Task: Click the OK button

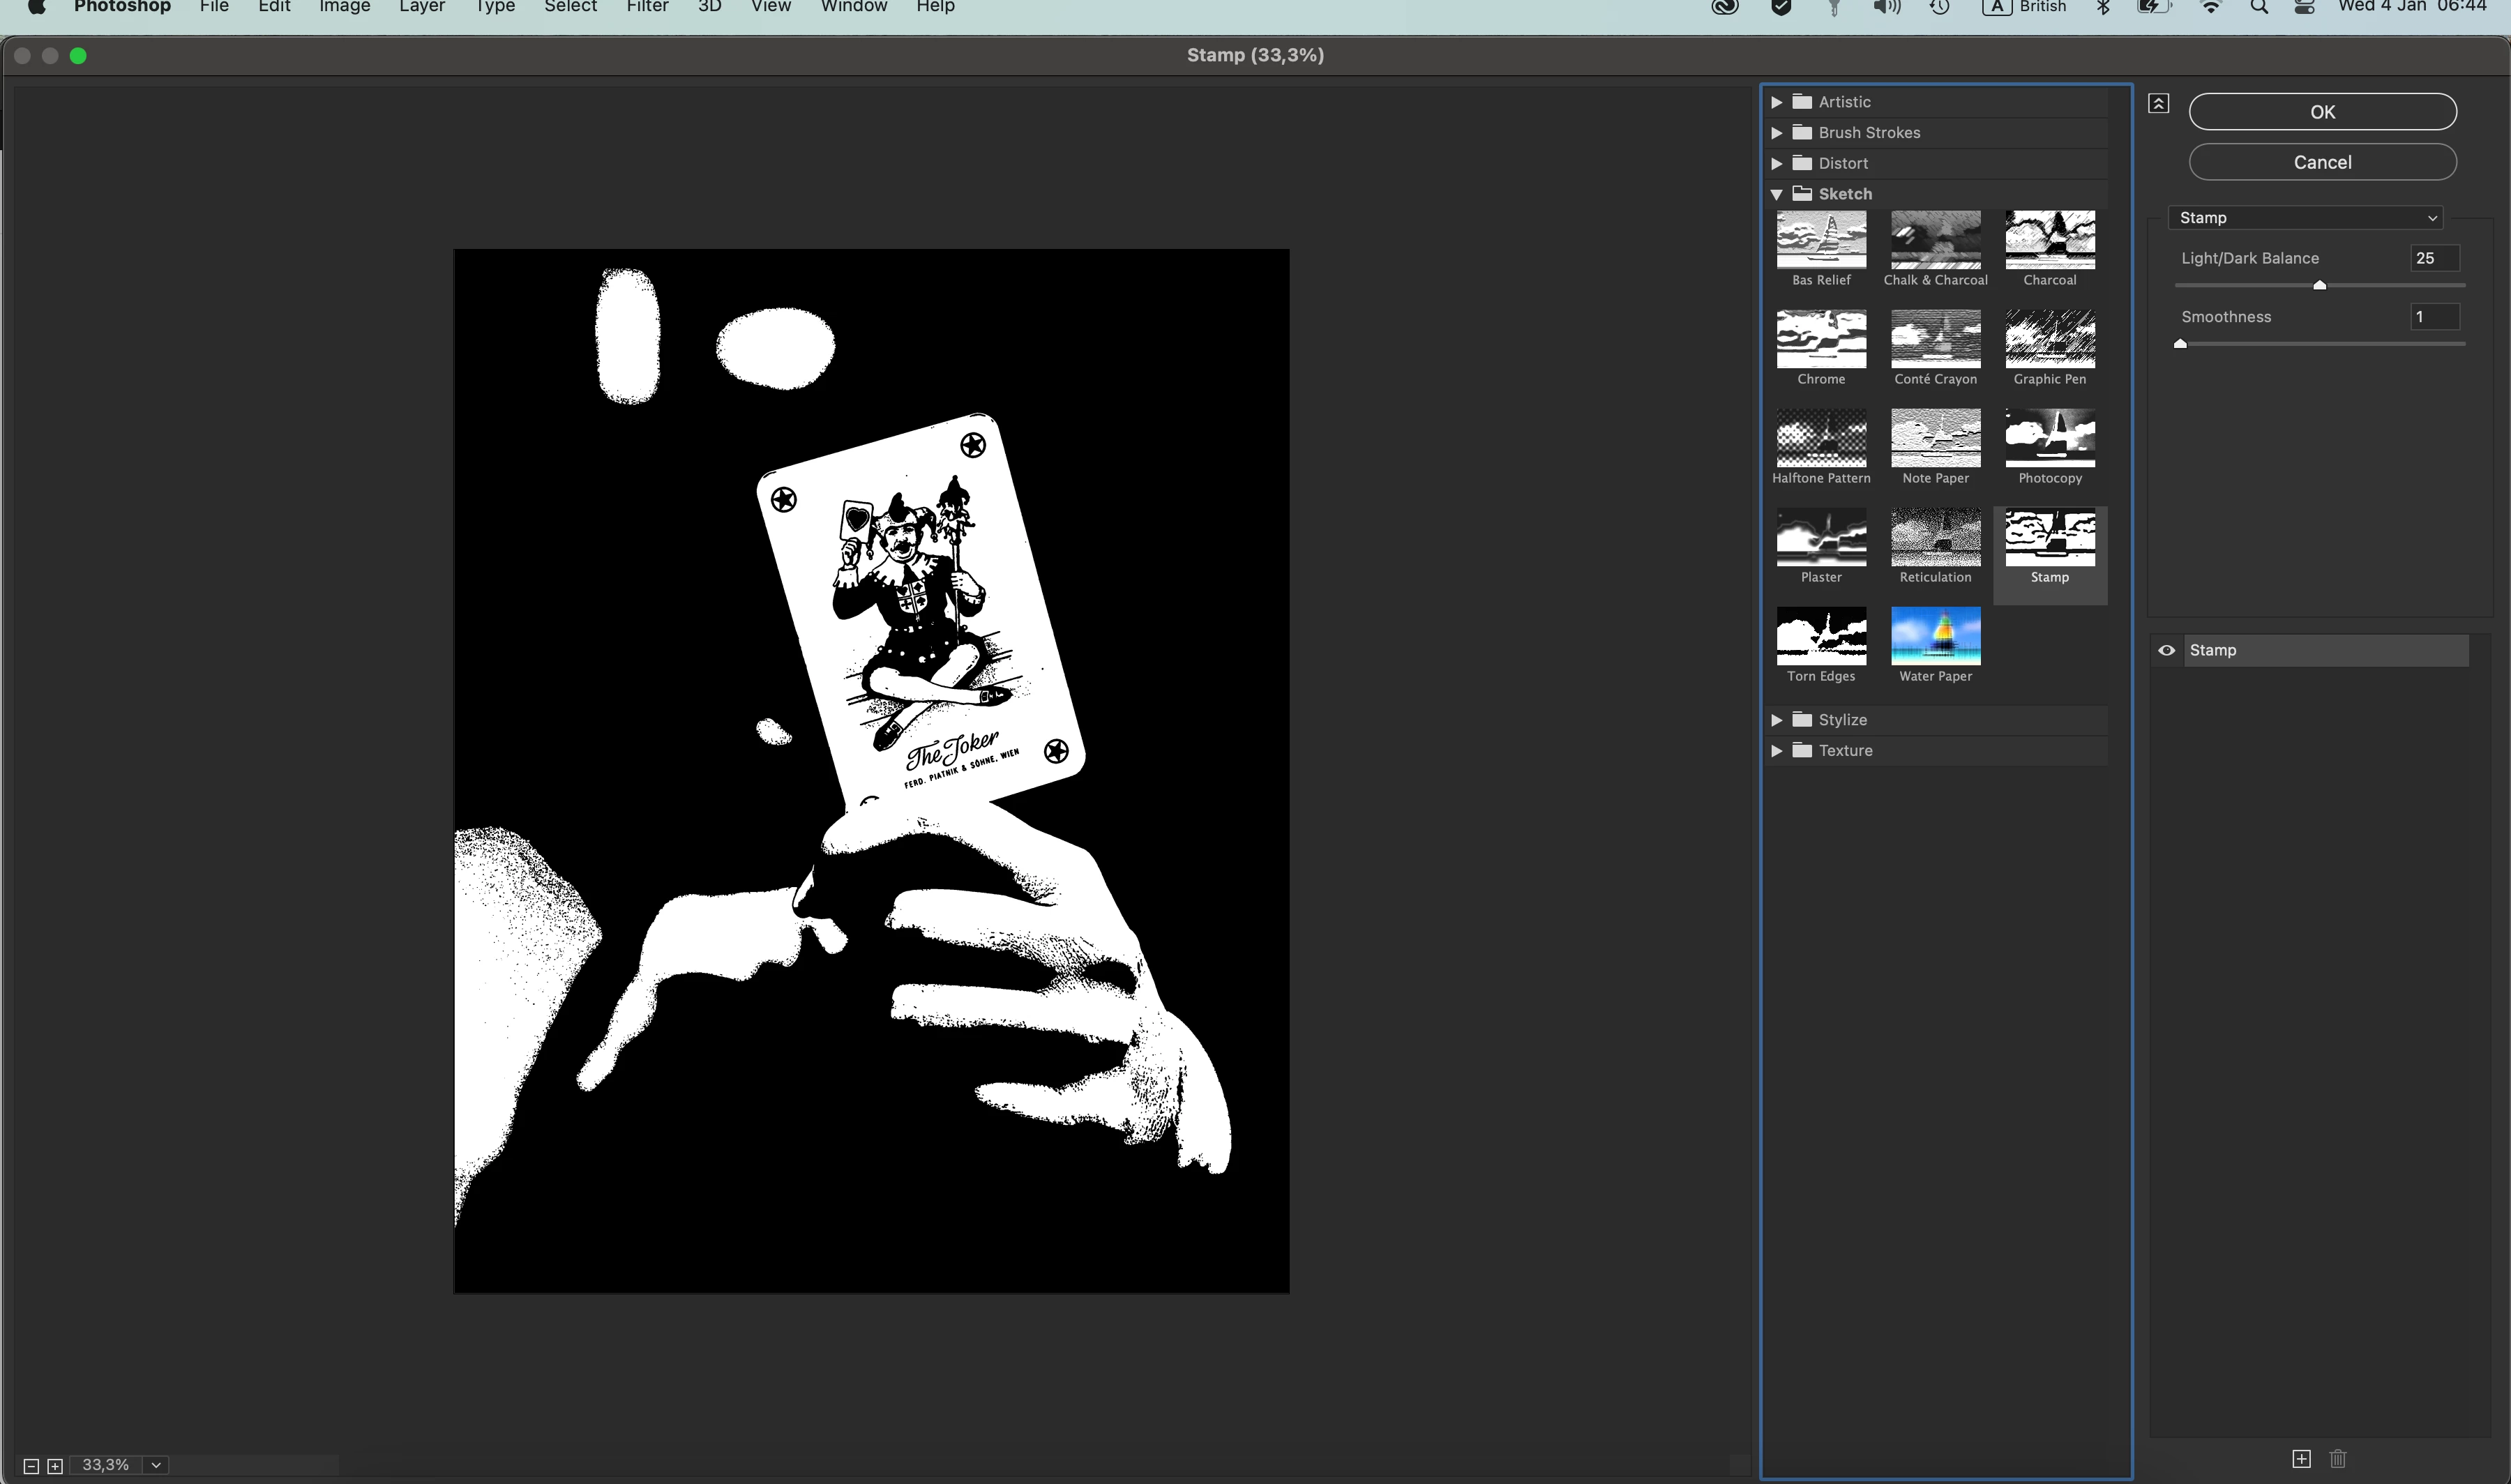Action: pyautogui.click(x=2321, y=112)
